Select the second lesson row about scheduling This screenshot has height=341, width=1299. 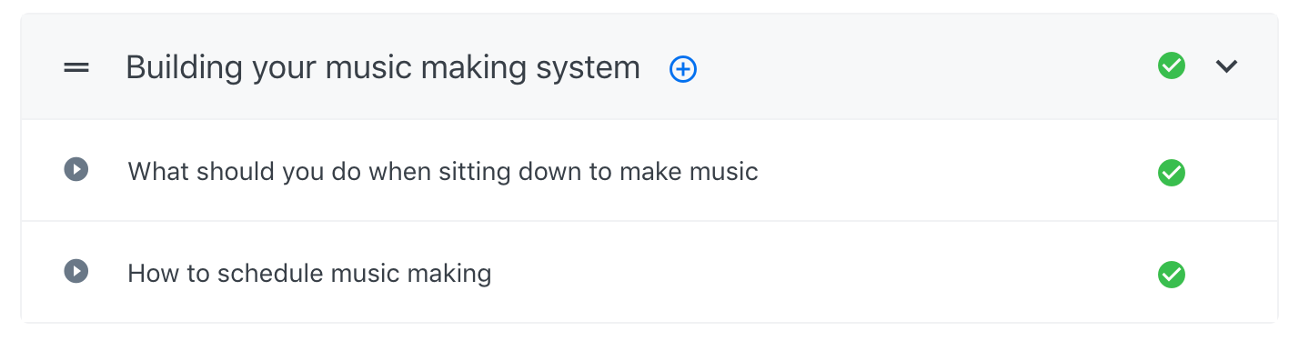pyautogui.click(x=649, y=272)
